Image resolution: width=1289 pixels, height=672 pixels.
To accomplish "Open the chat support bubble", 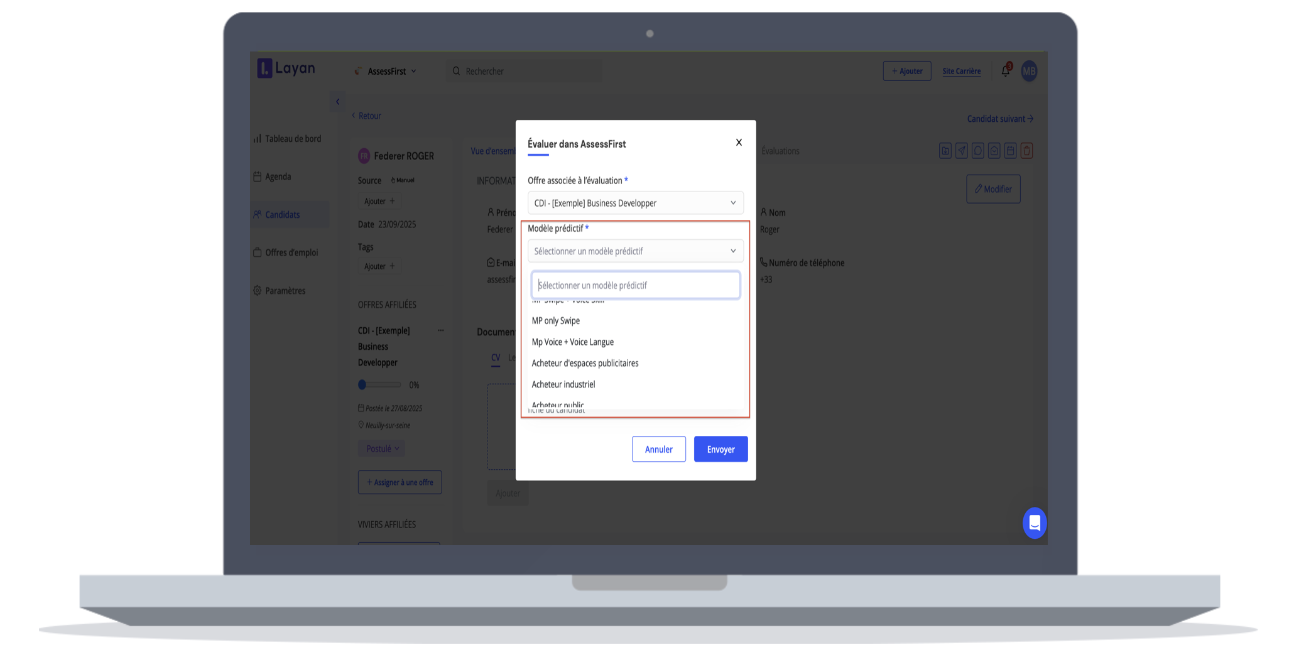I will tap(1035, 523).
